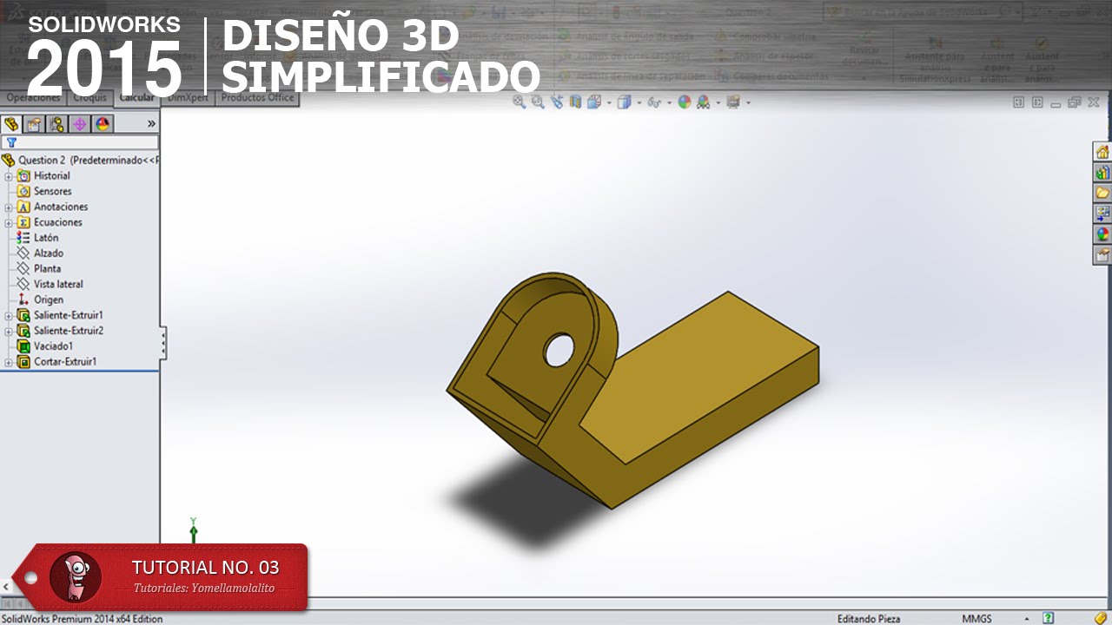Image resolution: width=1112 pixels, height=625 pixels.
Task: Open the ConfigurationManager tab icon
Action: [57, 124]
